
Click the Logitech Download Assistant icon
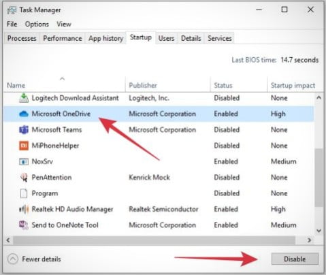(x=24, y=98)
